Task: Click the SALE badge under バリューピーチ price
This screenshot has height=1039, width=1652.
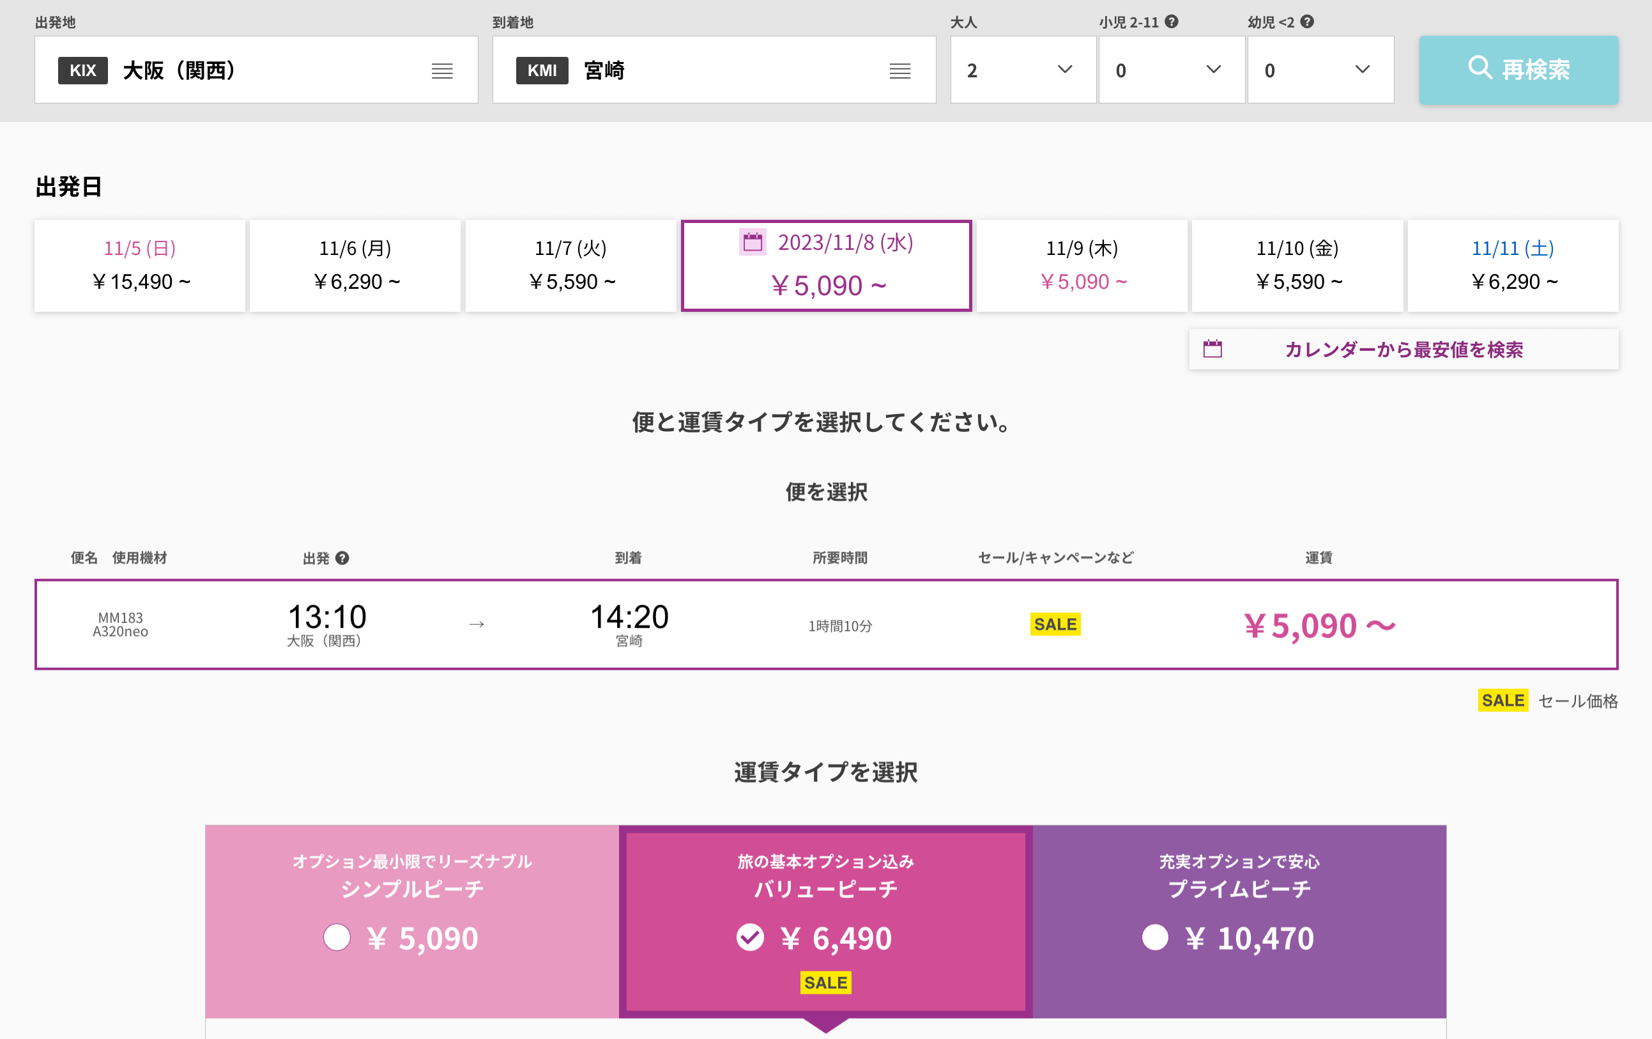Action: (825, 982)
